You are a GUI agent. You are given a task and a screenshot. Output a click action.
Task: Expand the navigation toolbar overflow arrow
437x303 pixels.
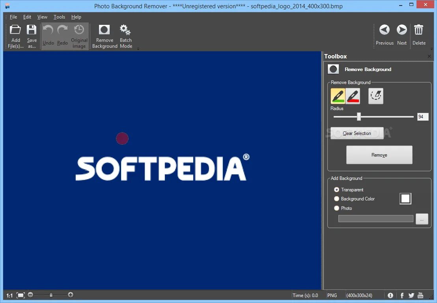[x=432, y=49]
